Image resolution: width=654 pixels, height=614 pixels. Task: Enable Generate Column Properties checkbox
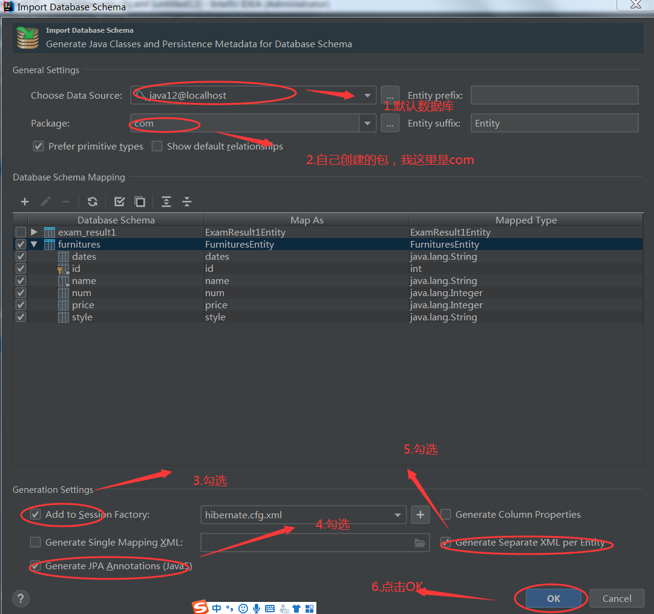click(446, 515)
